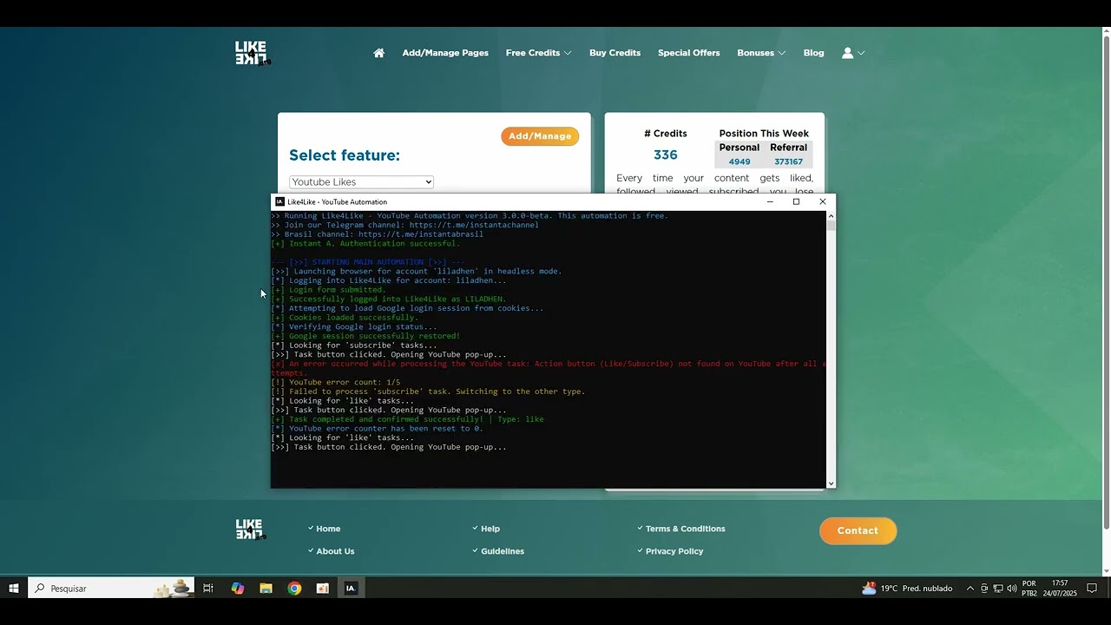Open the Youtube Likes feature dropdown
Viewport: 1111px width, 625px height.
click(x=361, y=182)
